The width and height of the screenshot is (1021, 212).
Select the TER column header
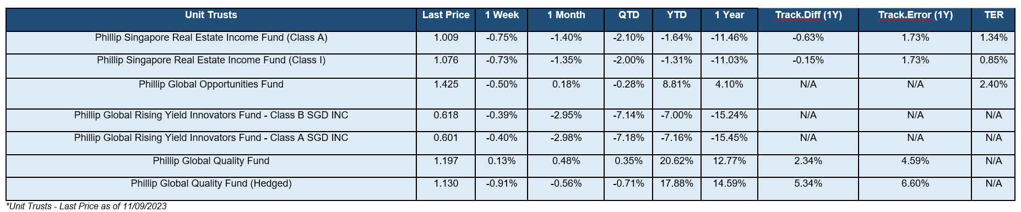[x=994, y=15]
